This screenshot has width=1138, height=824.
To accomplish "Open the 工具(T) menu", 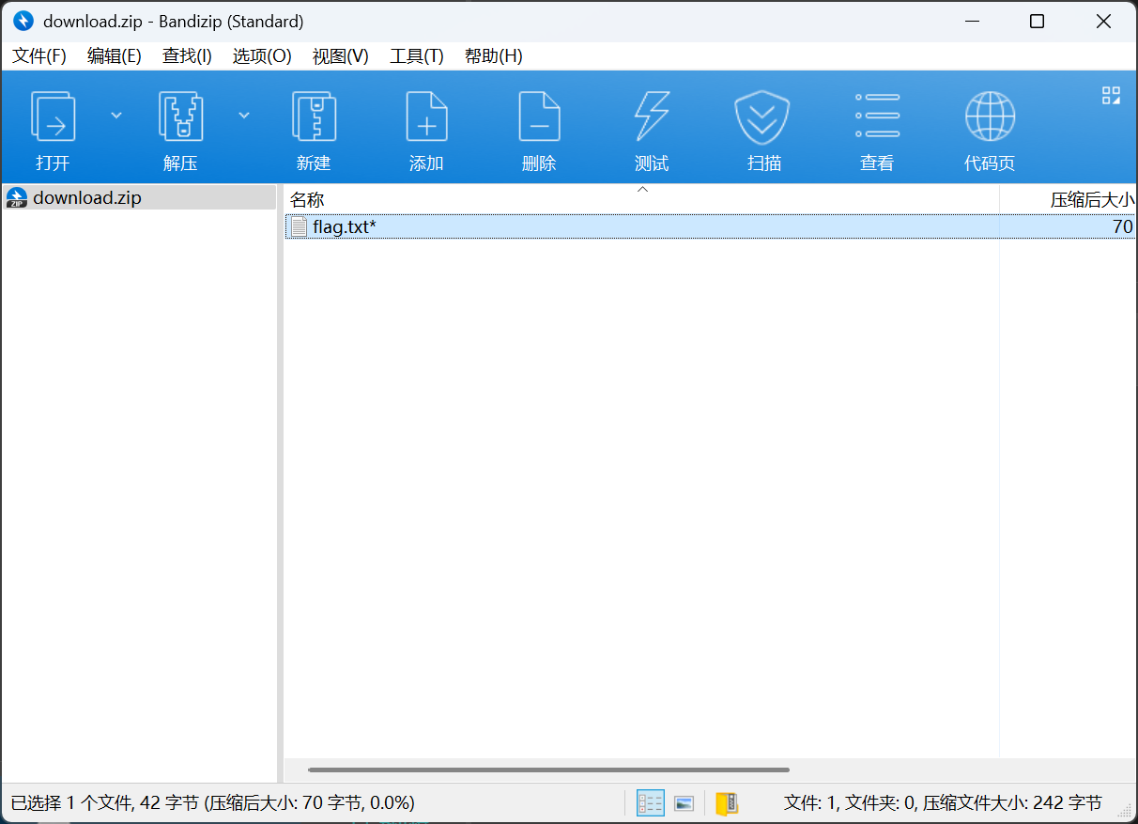I will pos(416,55).
